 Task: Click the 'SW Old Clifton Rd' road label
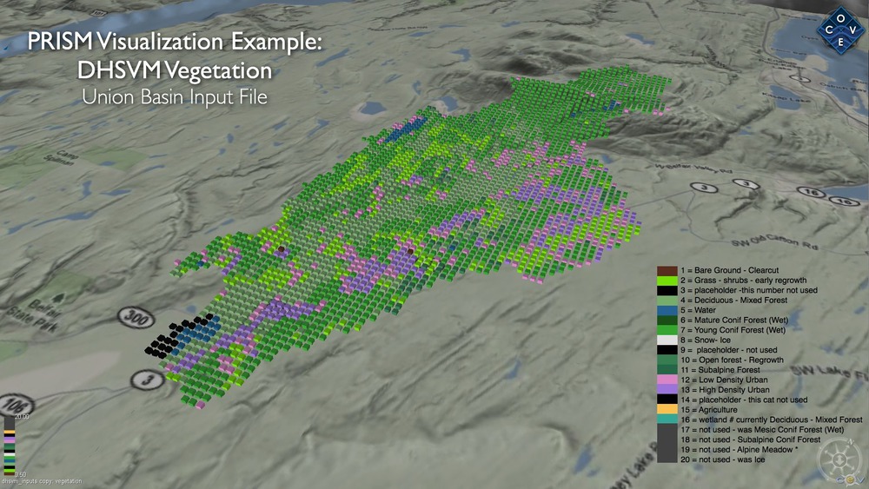click(x=773, y=242)
